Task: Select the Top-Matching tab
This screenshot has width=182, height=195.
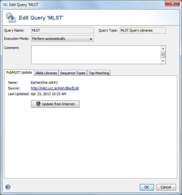Action: [99, 73]
